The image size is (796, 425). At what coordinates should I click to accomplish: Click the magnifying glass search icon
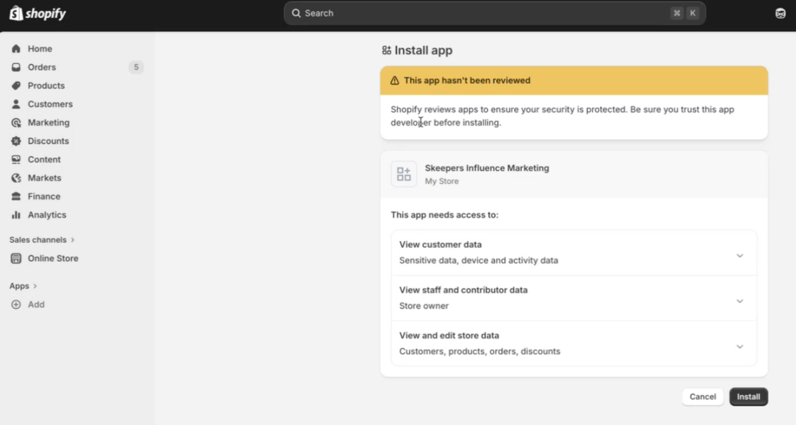click(x=296, y=13)
